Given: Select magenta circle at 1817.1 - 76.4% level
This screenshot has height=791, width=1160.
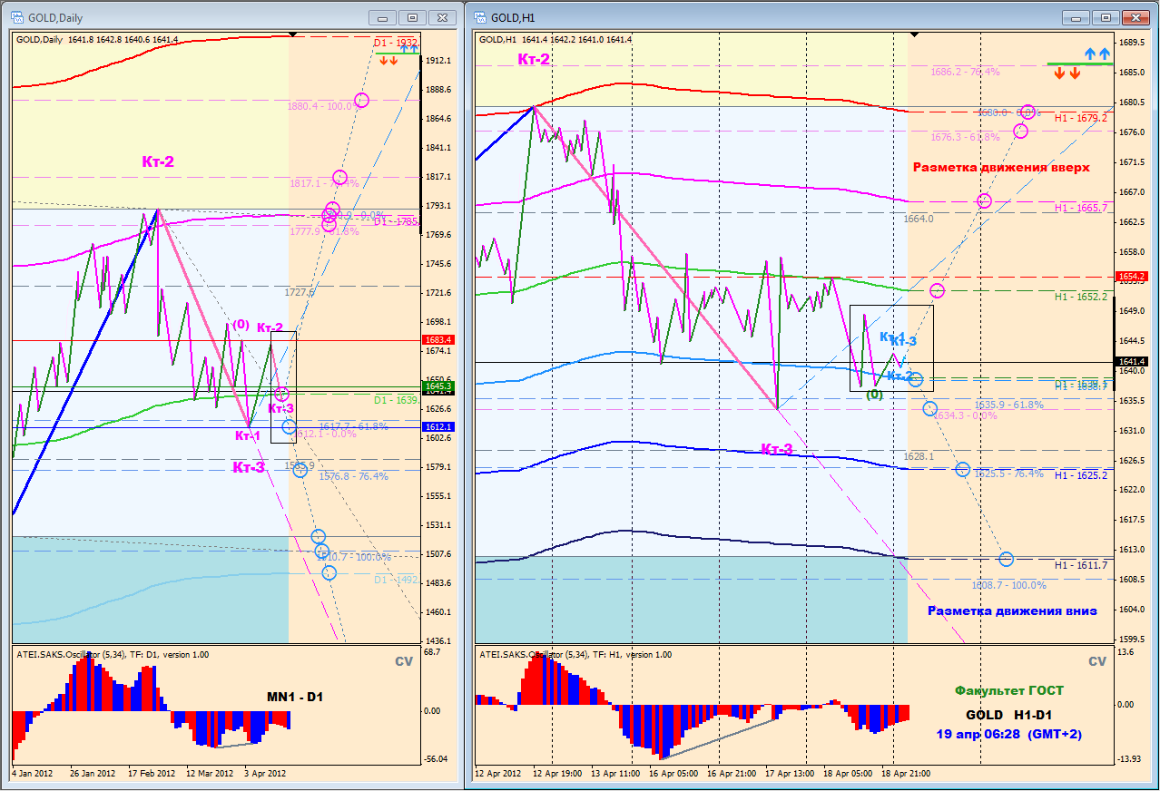Looking at the screenshot, I should [339, 178].
